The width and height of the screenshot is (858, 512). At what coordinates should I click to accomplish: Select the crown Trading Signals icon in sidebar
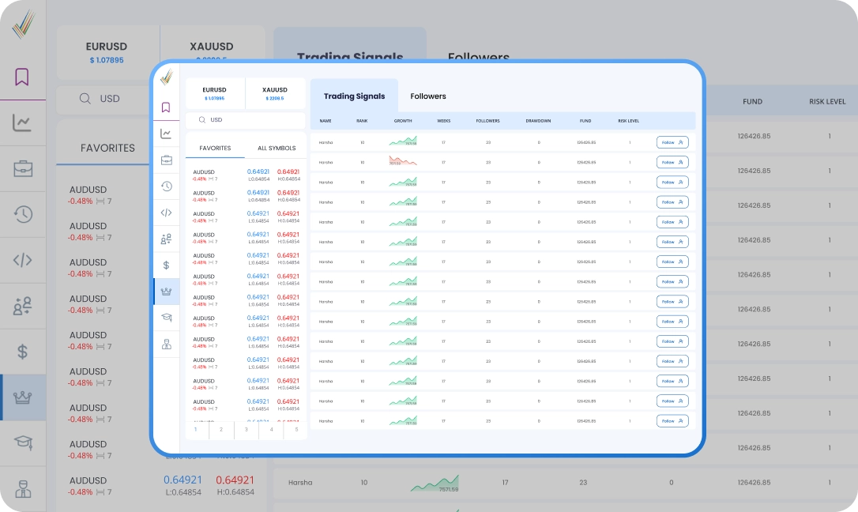coord(166,292)
